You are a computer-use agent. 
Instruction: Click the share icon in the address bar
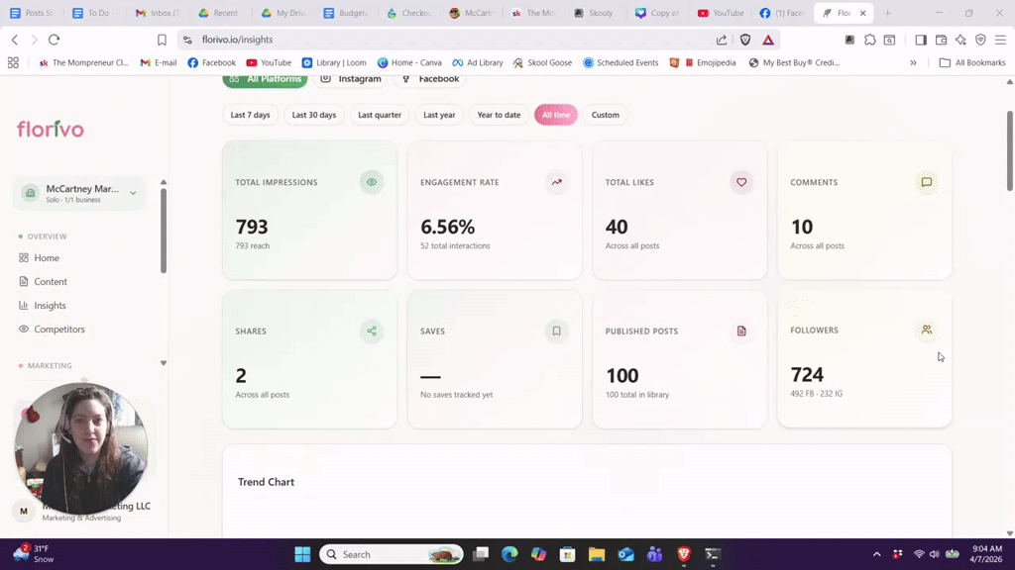click(x=722, y=40)
